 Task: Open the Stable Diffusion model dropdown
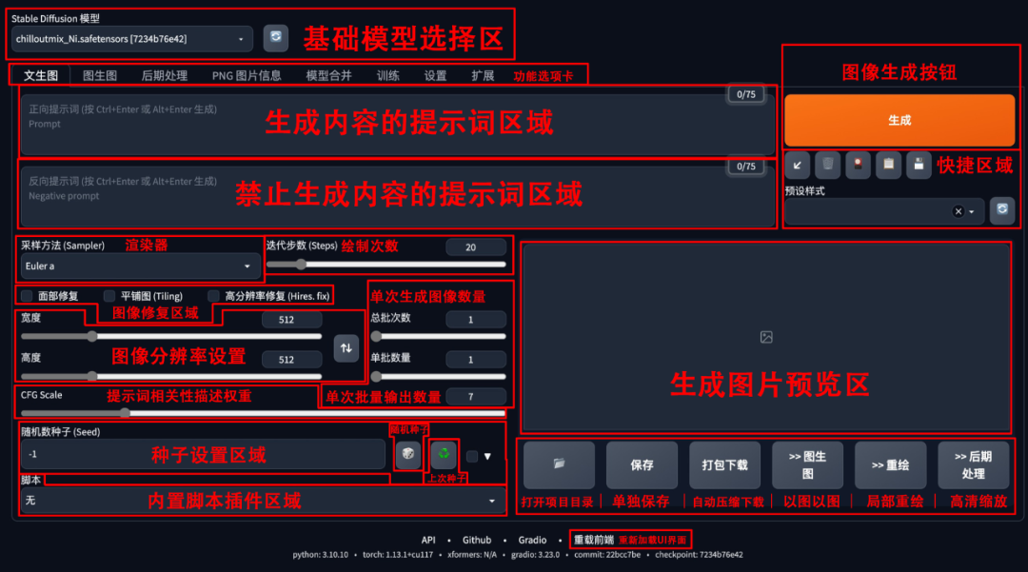[x=133, y=39]
